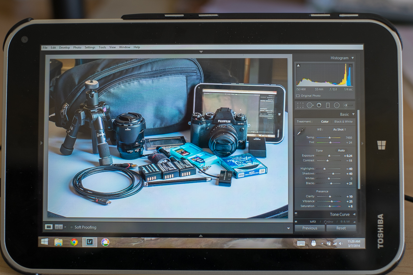Click the Temp slider track

tap(328, 138)
